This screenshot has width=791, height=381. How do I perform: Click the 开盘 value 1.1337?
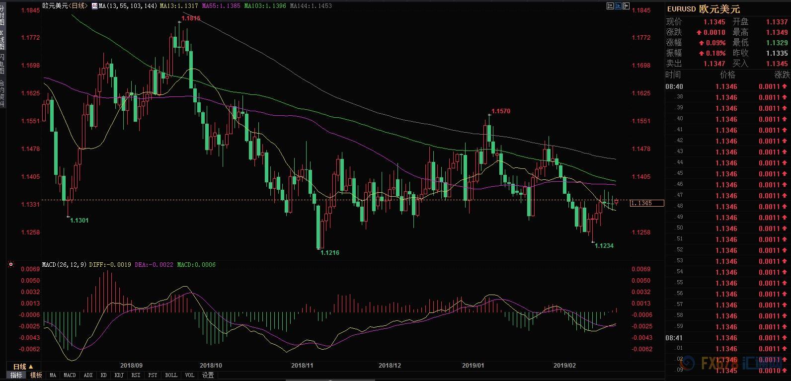[777, 22]
